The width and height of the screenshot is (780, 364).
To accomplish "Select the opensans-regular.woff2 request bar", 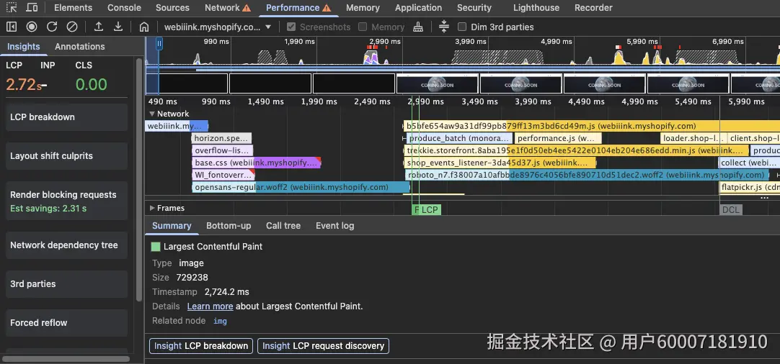I will coord(301,187).
